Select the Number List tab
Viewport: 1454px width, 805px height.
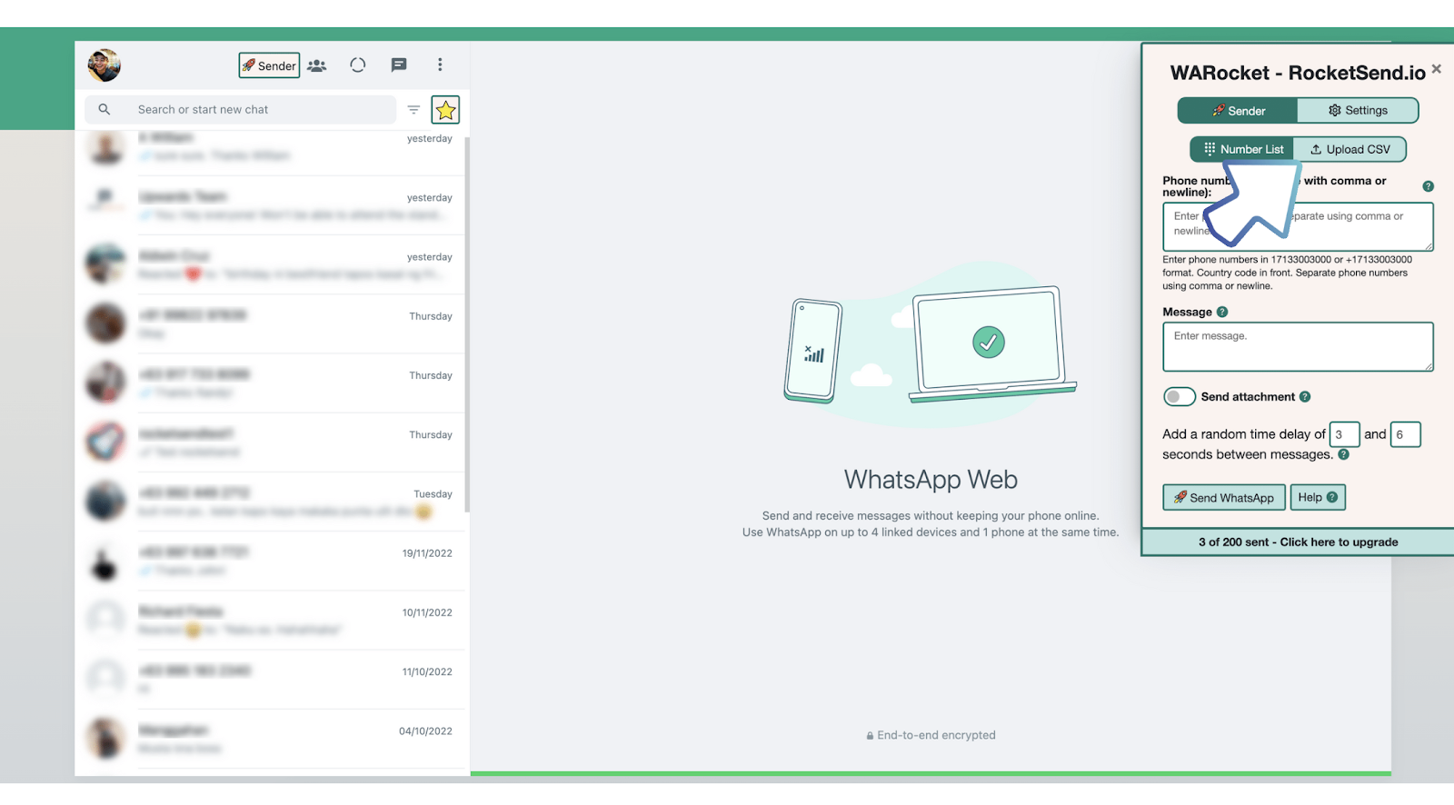pyautogui.click(x=1242, y=149)
